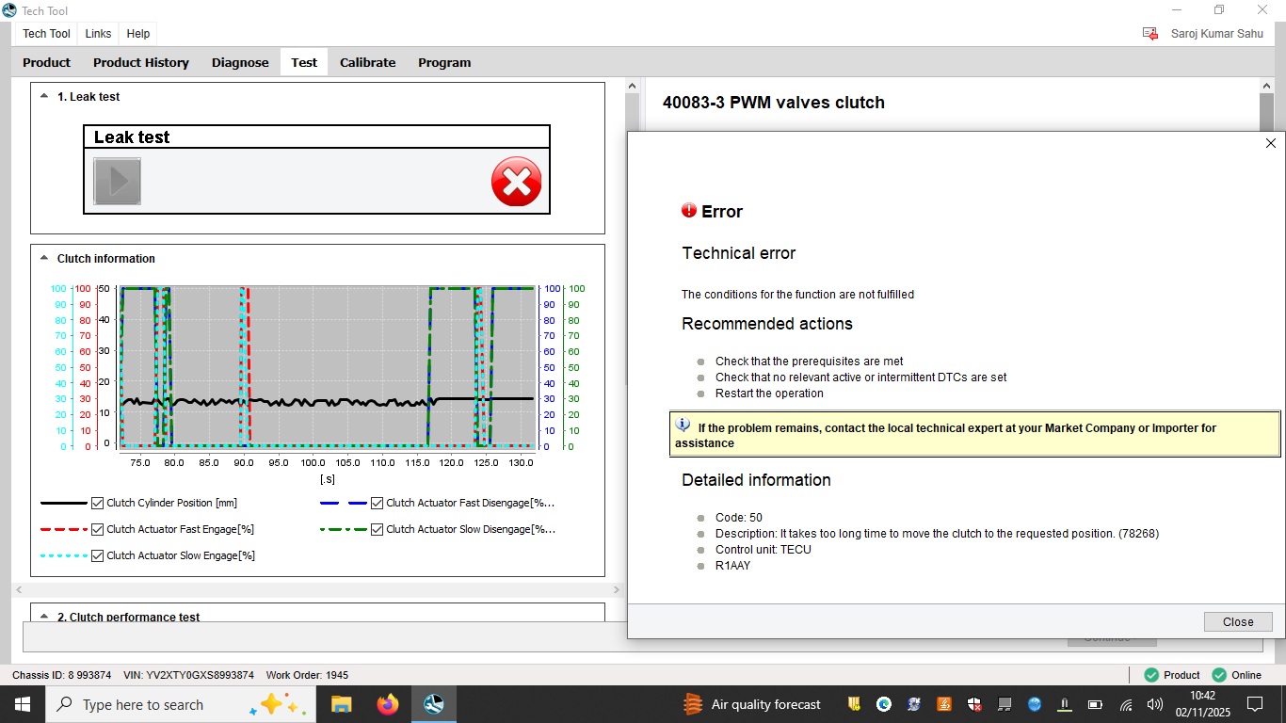Open the notification center icon
This screenshot has width=1286, height=723.
(1254, 704)
